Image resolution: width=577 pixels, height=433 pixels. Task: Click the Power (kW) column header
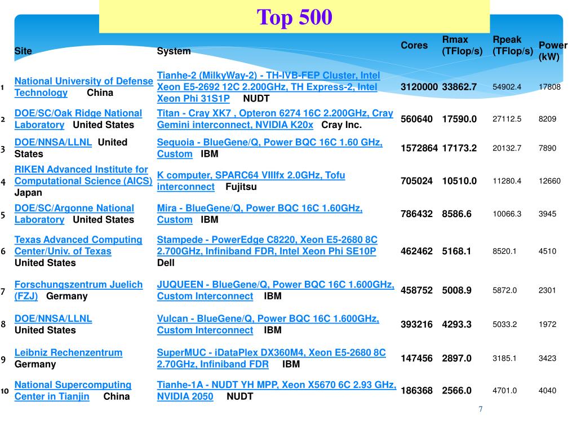(553, 51)
